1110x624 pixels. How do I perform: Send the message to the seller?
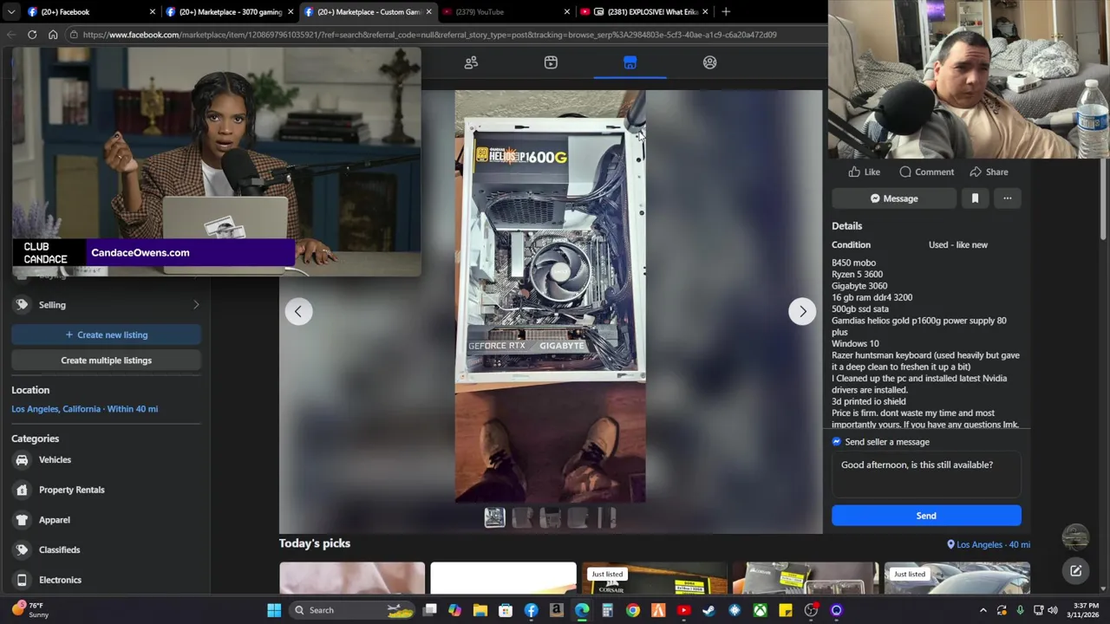click(x=926, y=516)
